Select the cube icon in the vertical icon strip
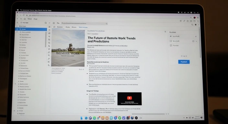Image resolution: width=228 pixels, height=124 pixels. (49, 33)
